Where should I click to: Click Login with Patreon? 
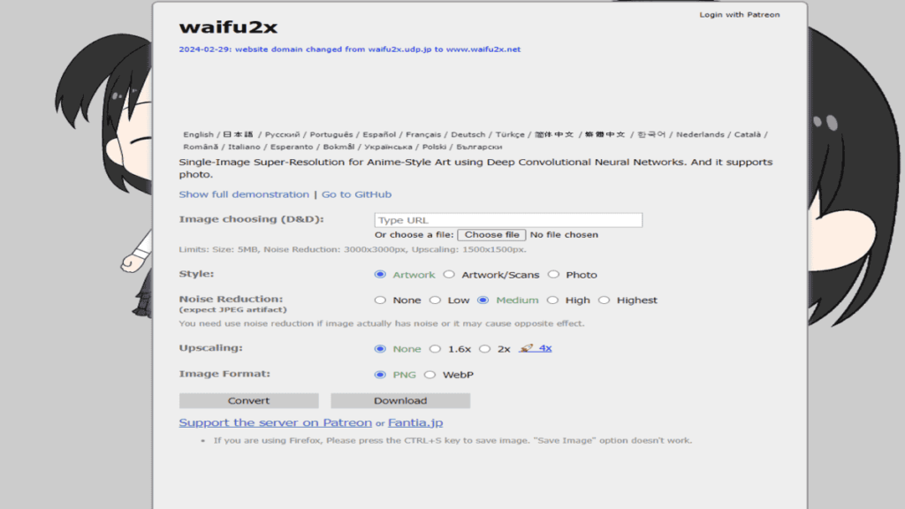(740, 15)
